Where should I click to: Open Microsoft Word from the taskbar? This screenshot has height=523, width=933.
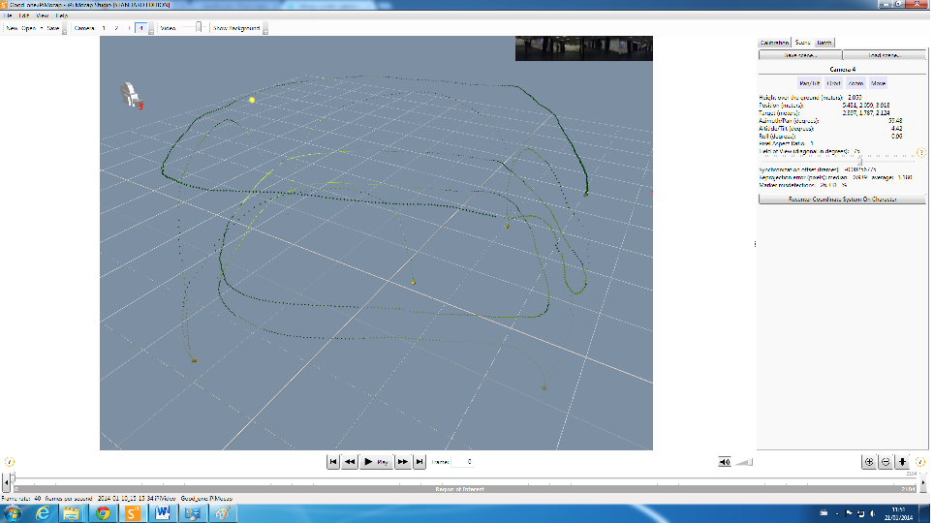click(163, 513)
